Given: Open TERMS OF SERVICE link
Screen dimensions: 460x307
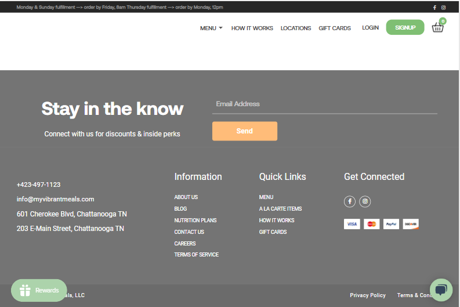Looking at the screenshot, I should [196, 255].
